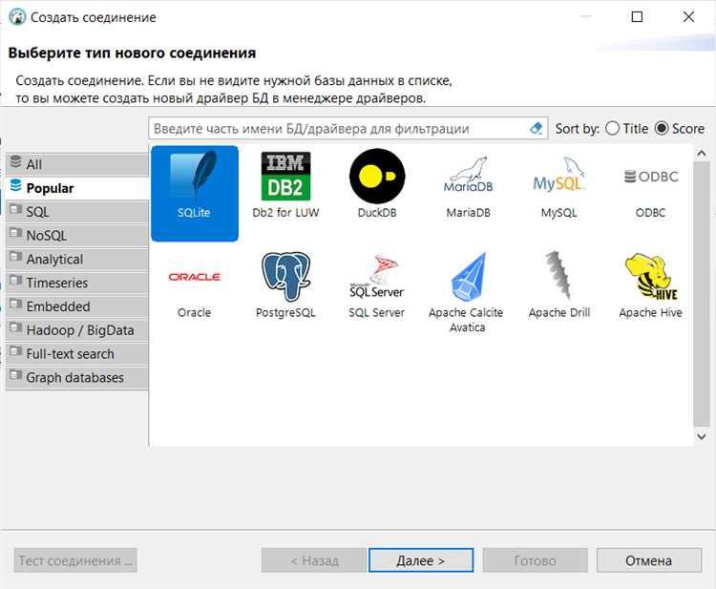Click the driver list scroll down arrow
Screen dimensions: 716x589
(x=702, y=437)
